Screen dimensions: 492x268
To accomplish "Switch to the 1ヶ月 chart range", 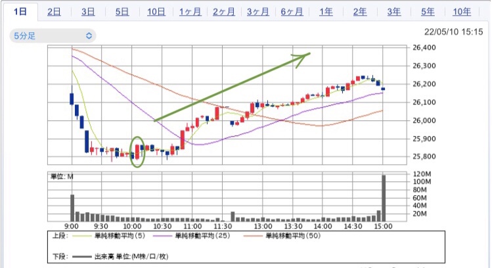I will coord(190,12).
